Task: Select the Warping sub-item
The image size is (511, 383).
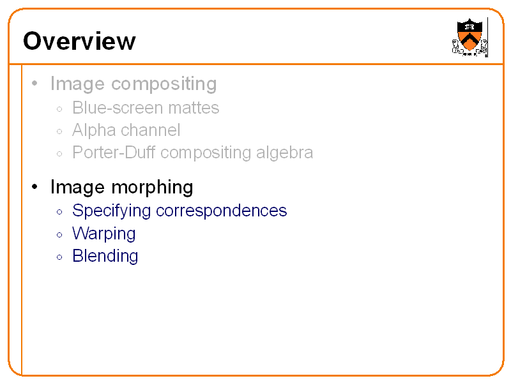Action: 103,234
